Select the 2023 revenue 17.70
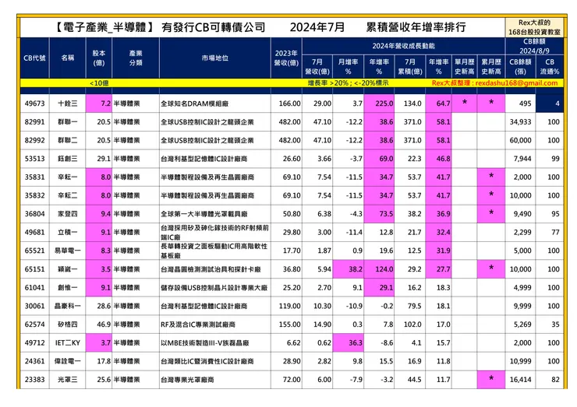The height and width of the screenshot is (407, 577). pos(287,251)
